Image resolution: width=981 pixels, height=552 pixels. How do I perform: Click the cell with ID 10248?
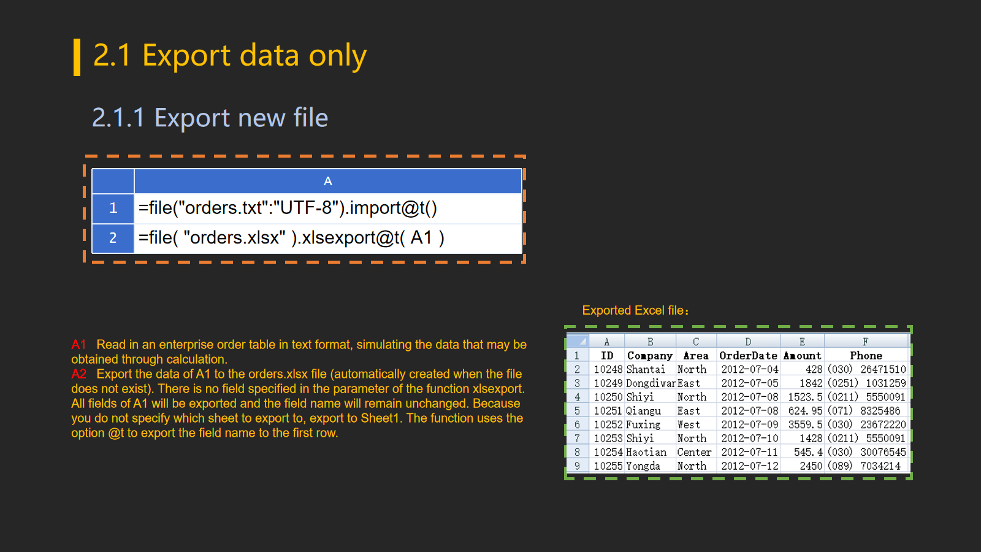608,369
